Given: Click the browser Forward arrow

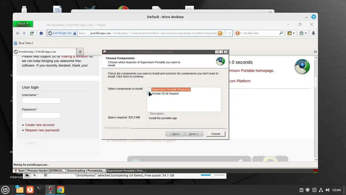Looking at the screenshot, I should 24,33.
